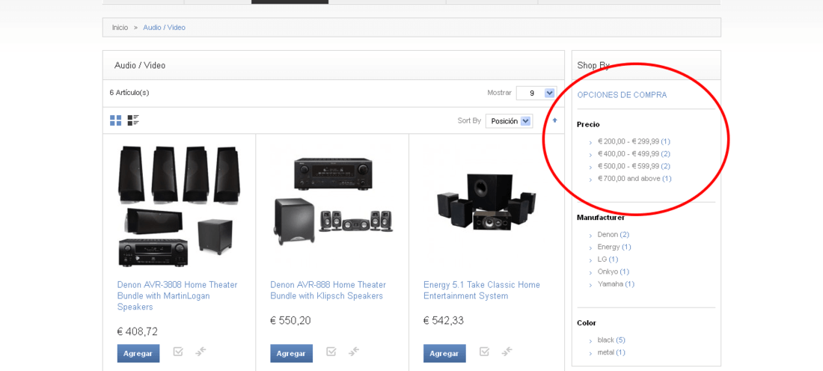This screenshot has width=823, height=371.
Task: Switch to list view icon
Action: (x=133, y=120)
